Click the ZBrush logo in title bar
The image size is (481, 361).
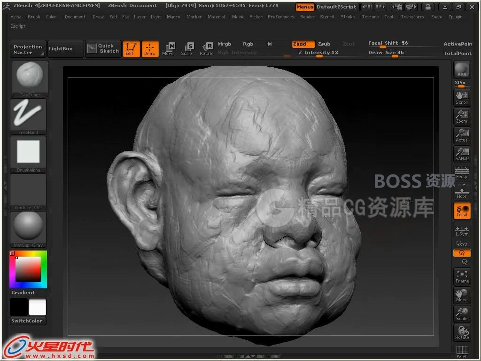click(7, 6)
